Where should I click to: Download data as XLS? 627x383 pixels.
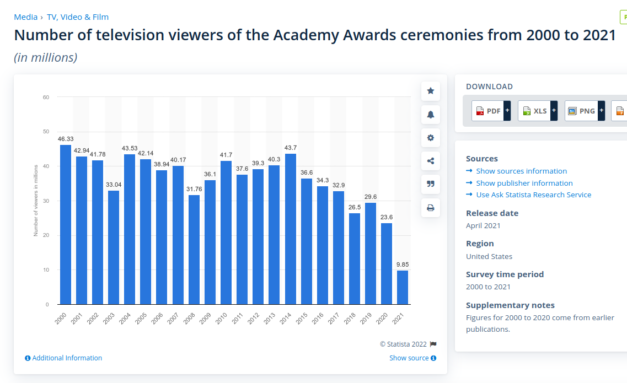point(534,111)
